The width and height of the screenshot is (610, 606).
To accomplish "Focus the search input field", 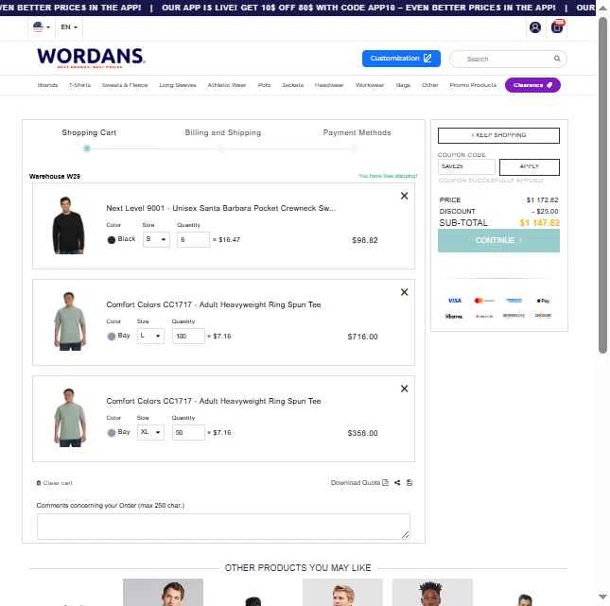I will pyautogui.click(x=508, y=59).
